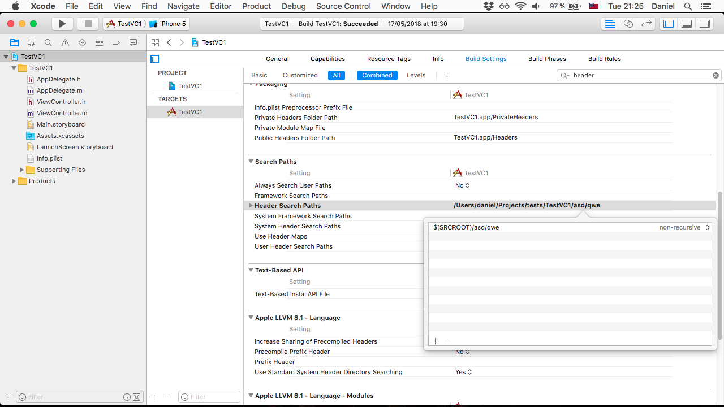Viewport: 724px width, 407px height.
Task: Select the Standard editor button
Action: pyautogui.click(x=610, y=24)
